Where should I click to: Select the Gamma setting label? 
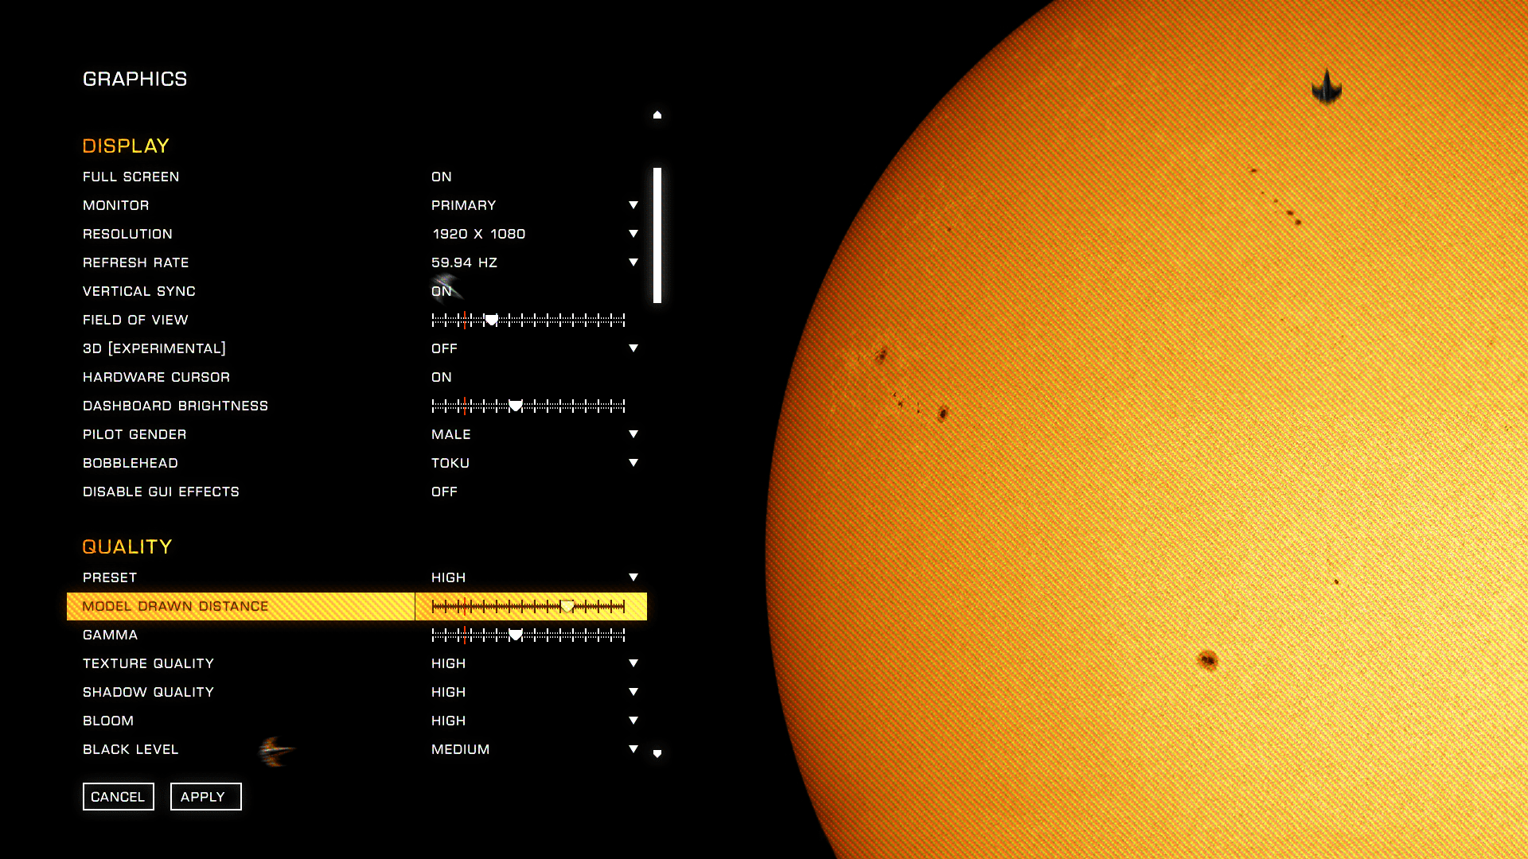click(x=111, y=635)
